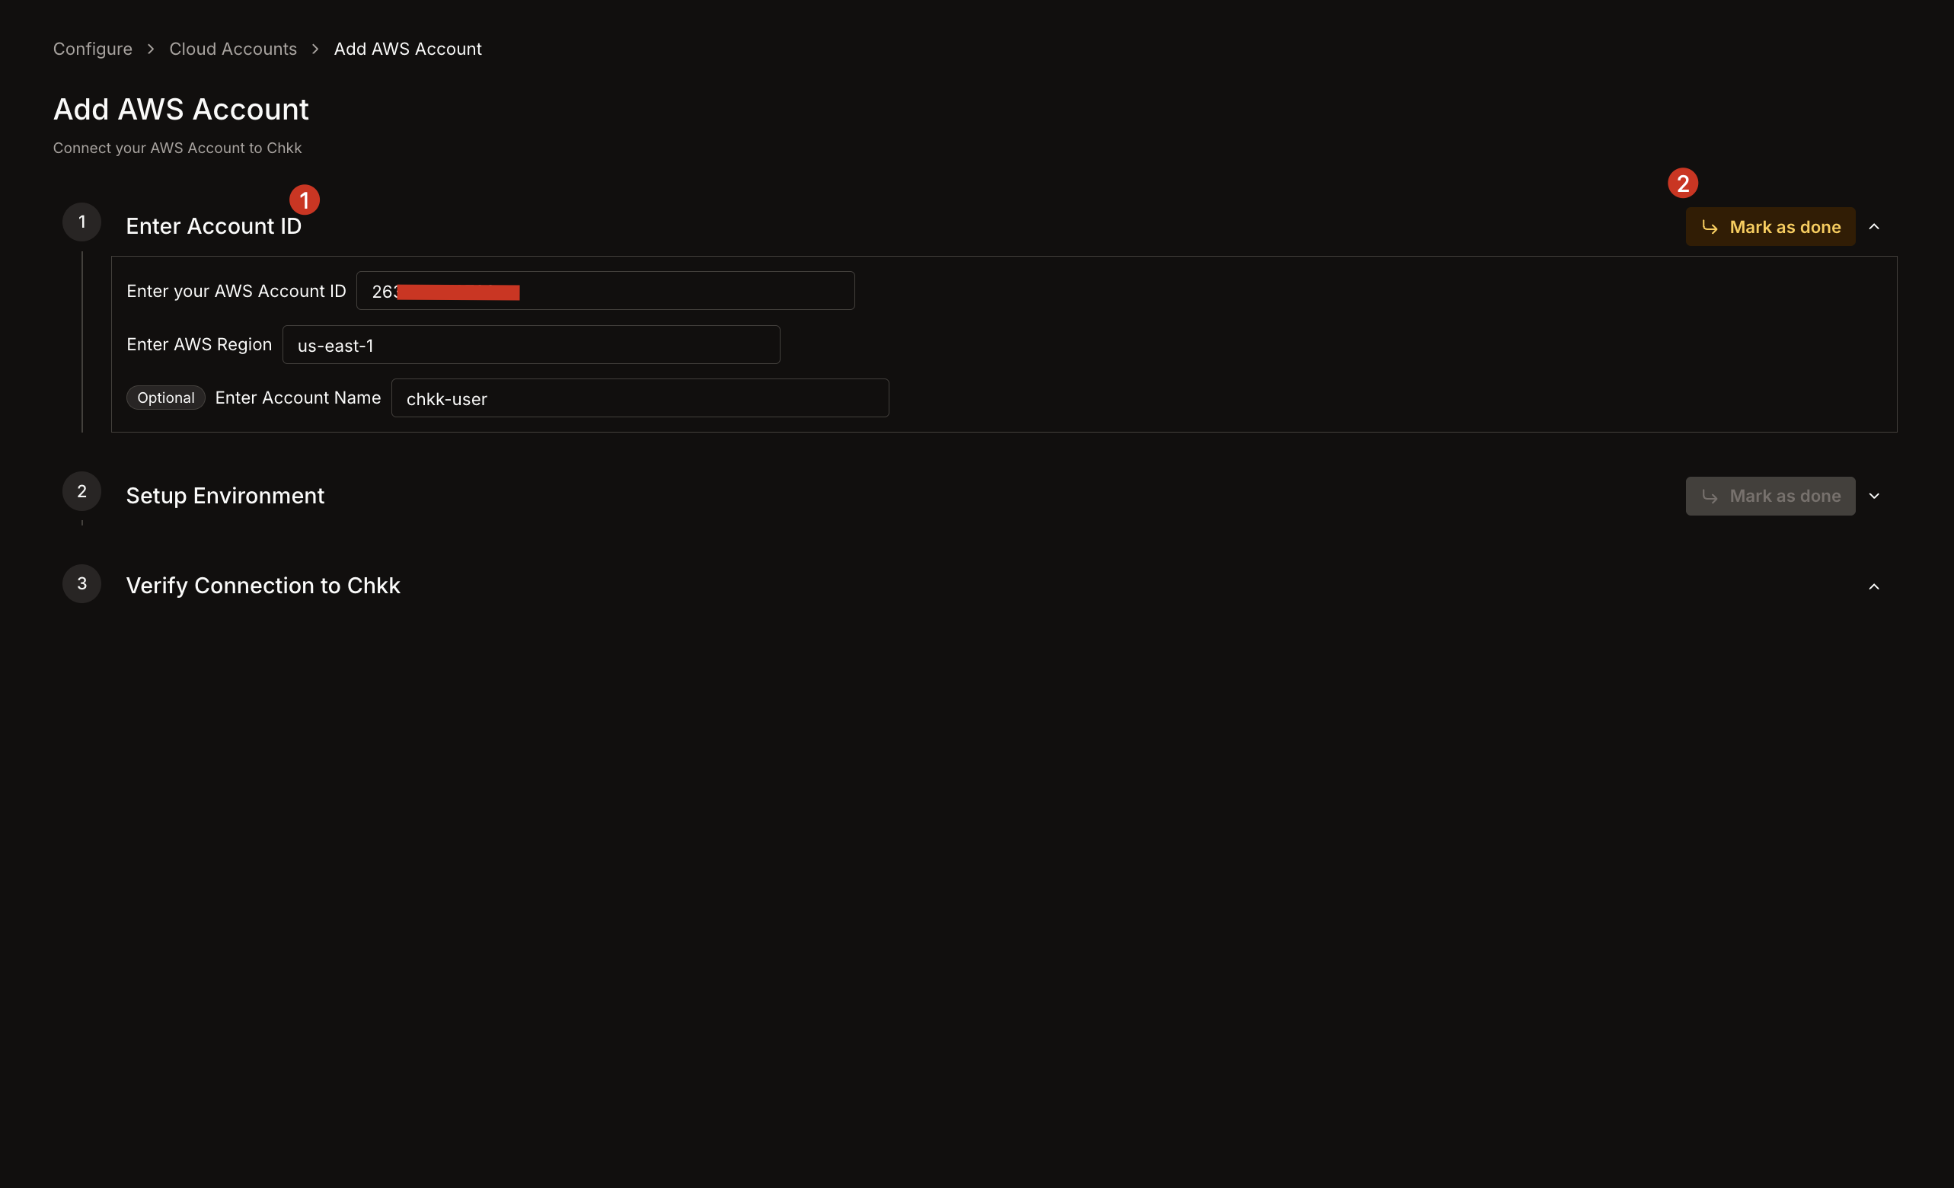Click the Add AWS Account breadcrumb entry
1954x1188 pixels.
pos(407,49)
